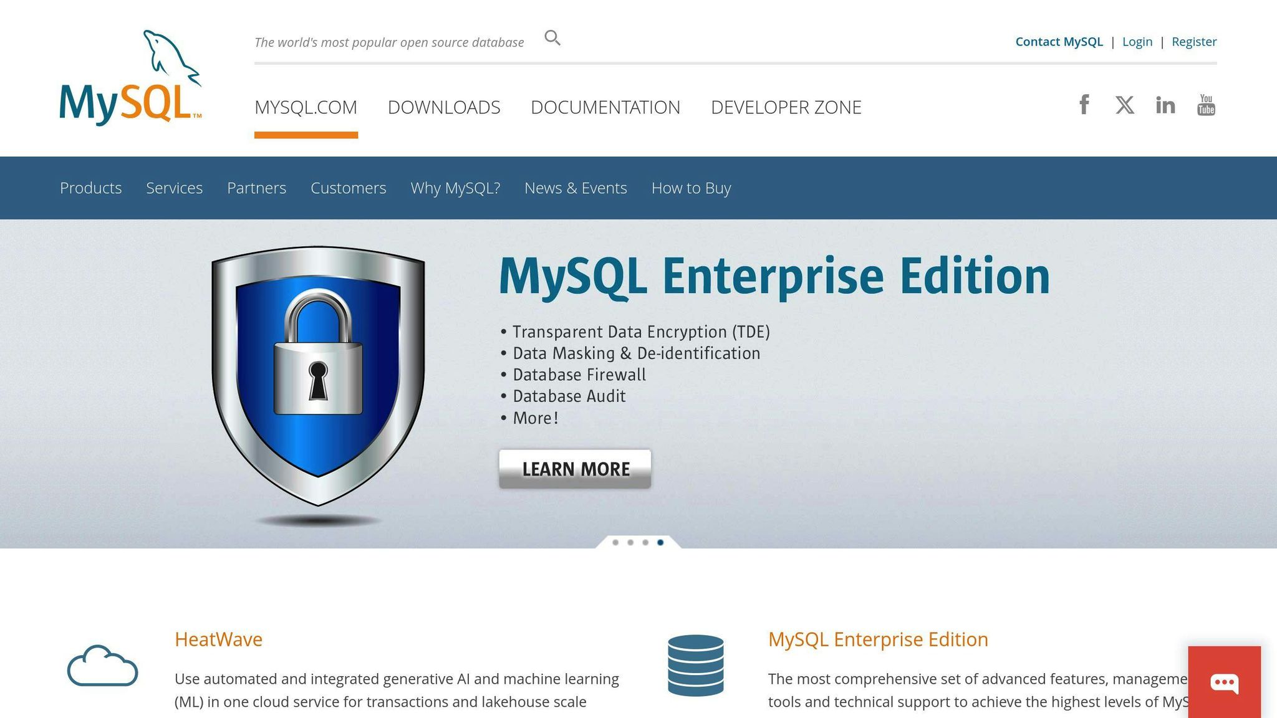Open the X (Twitter) social icon
This screenshot has height=718, width=1277.
pyautogui.click(x=1125, y=105)
